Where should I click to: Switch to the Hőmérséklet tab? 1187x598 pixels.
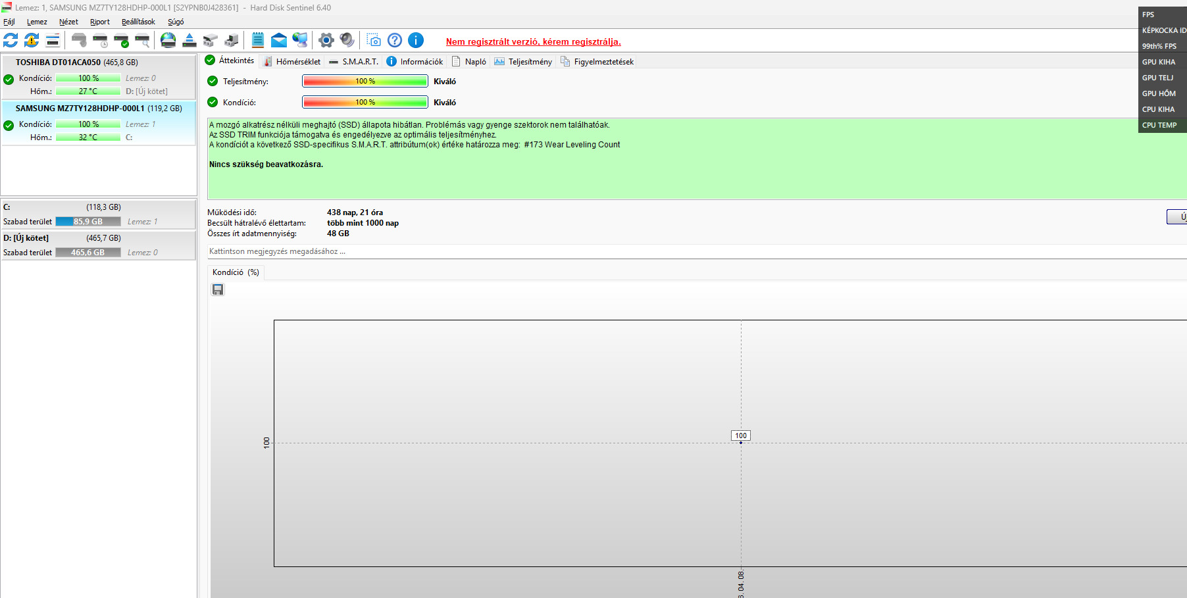(291, 62)
